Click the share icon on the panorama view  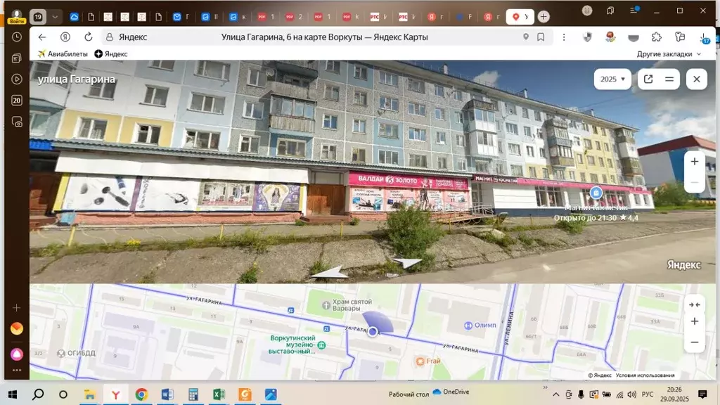[647, 79]
